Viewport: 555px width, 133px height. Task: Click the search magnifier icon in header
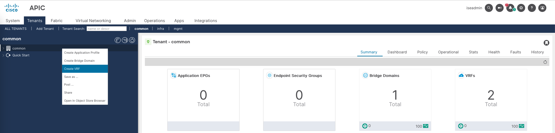pyautogui.click(x=489, y=8)
